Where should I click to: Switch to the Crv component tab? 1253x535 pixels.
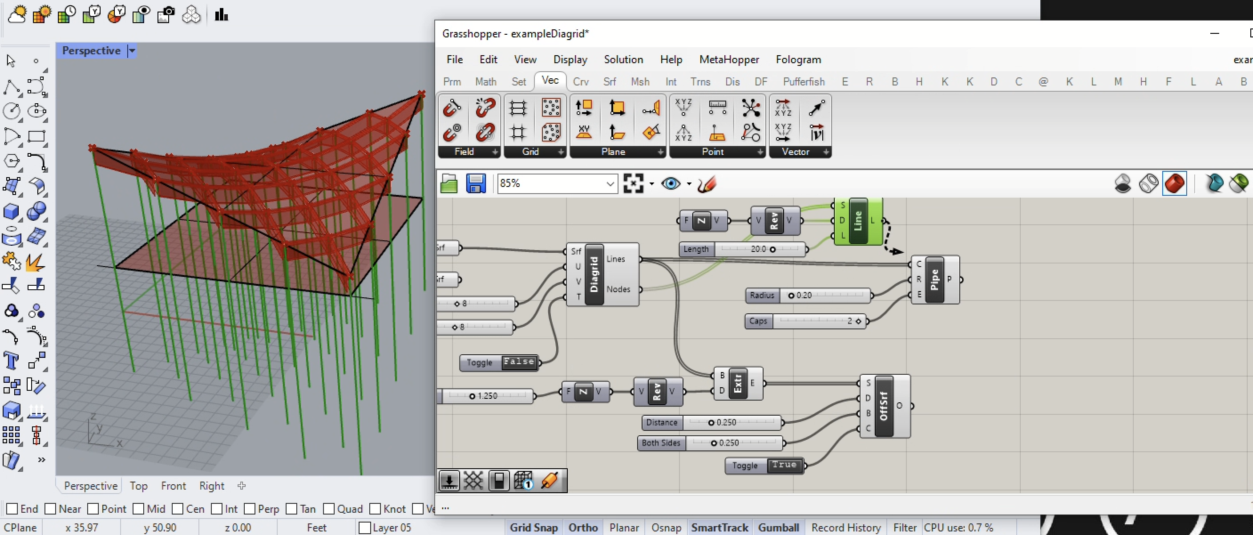pyautogui.click(x=580, y=82)
